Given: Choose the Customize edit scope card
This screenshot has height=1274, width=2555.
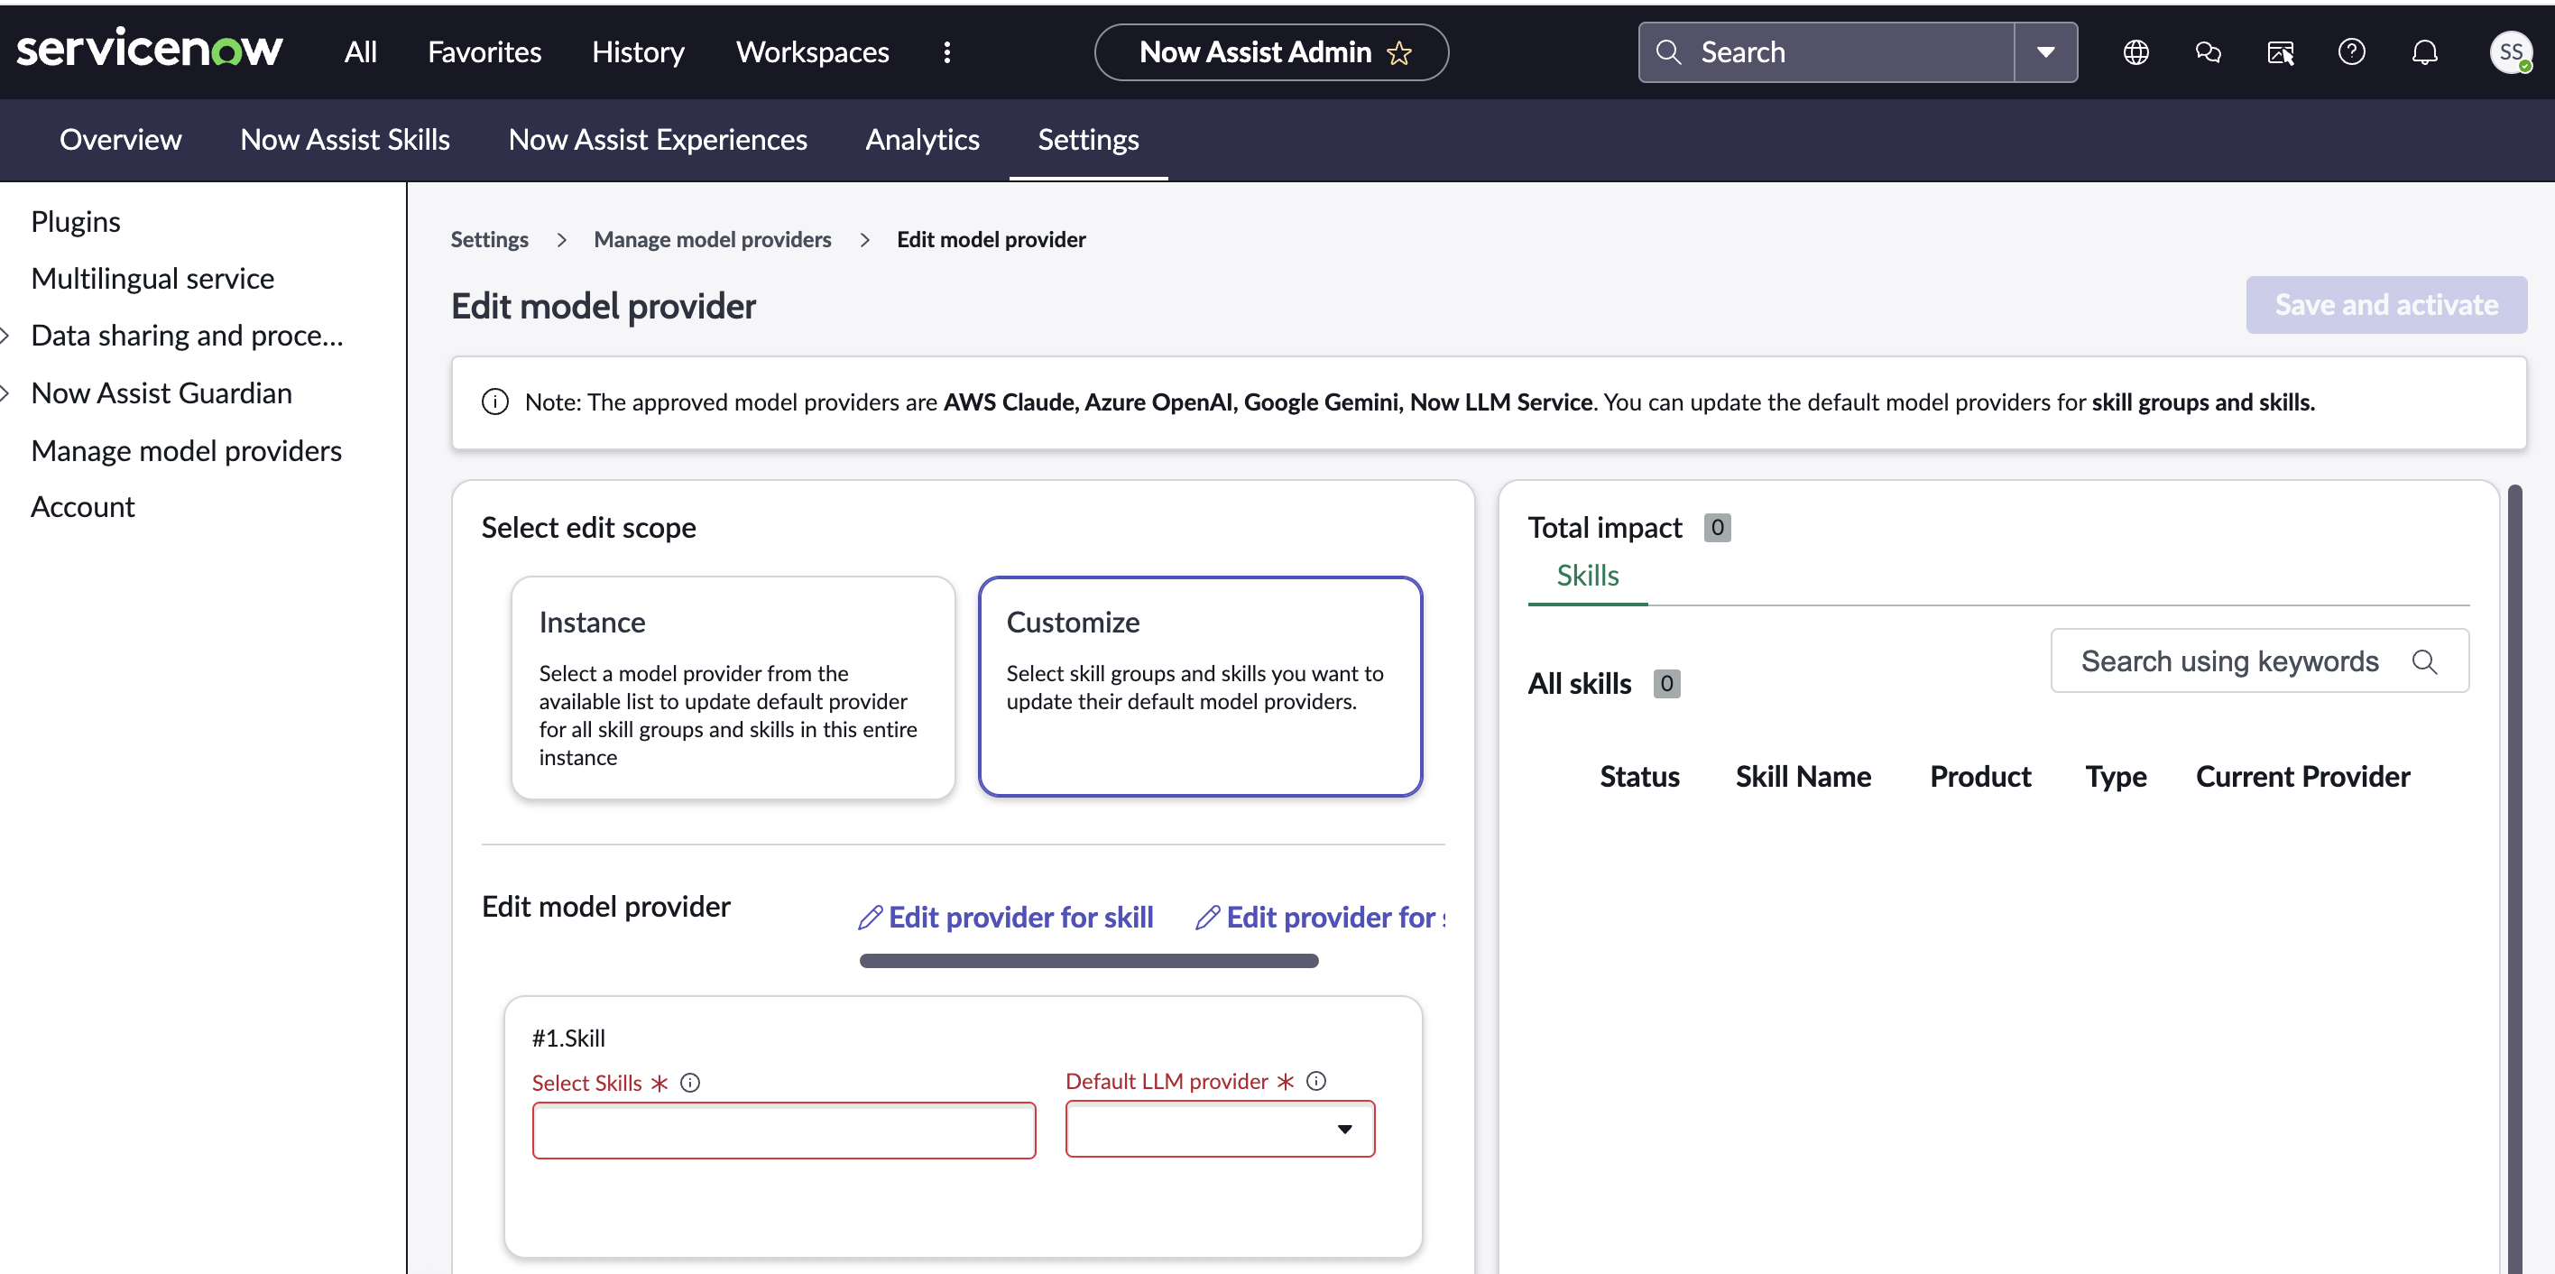Looking at the screenshot, I should pos(1200,687).
